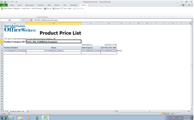
Task: Click the Product Price List sheet tab
Action: coord(17,111)
